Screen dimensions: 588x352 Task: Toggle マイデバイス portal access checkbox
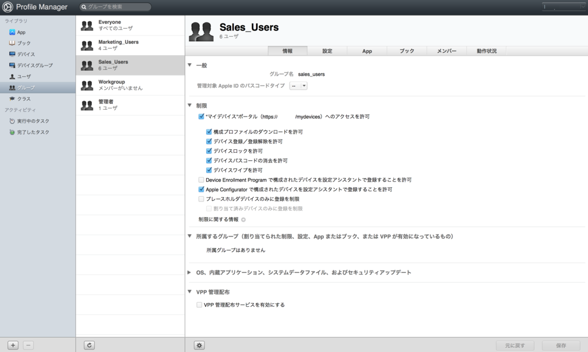pos(202,117)
